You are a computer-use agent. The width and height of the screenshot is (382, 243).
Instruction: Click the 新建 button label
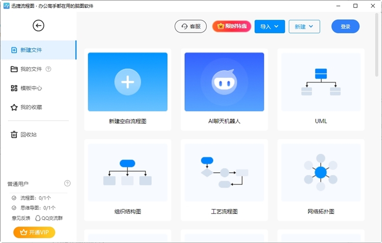pos(300,26)
